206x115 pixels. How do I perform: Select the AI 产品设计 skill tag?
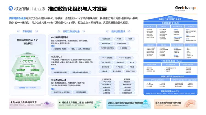pos(120,67)
